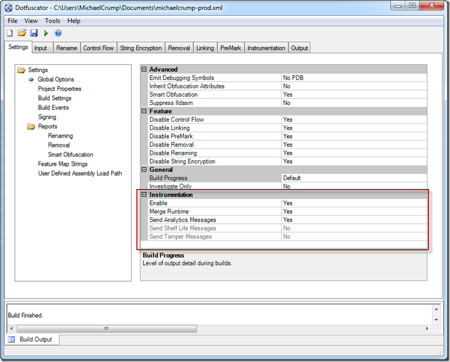Select Project Properties in settings tree

coord(60,89)
